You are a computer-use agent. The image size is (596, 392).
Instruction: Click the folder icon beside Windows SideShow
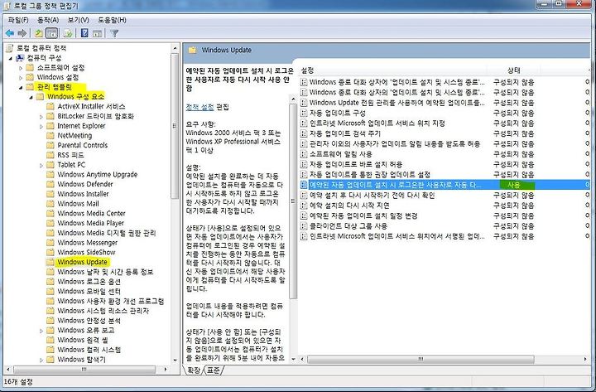point(50,252)
